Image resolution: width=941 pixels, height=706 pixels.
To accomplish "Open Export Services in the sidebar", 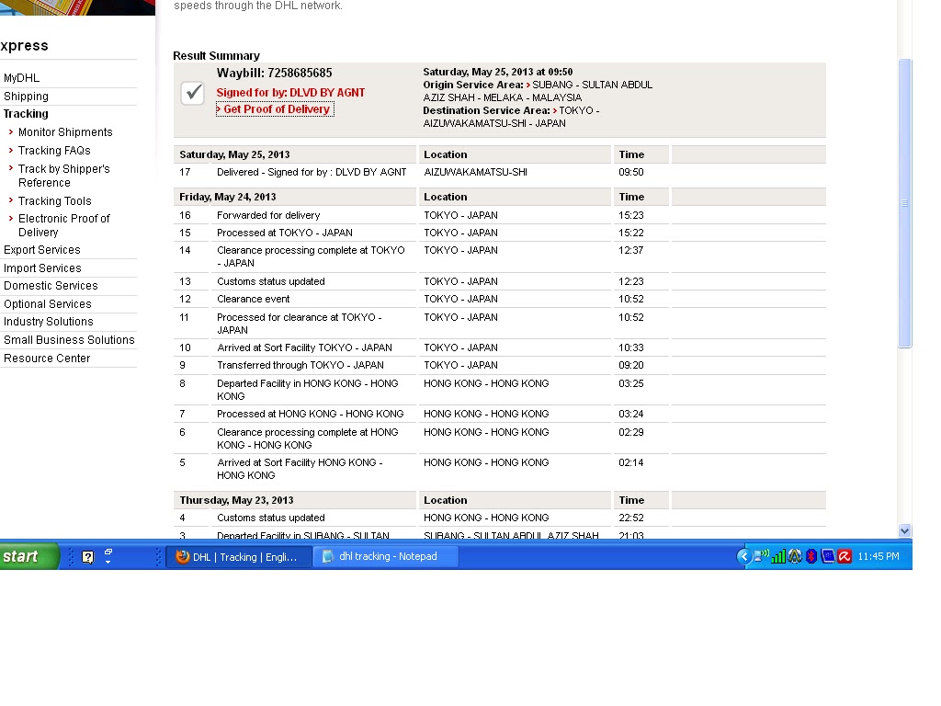I will [42, 250].
